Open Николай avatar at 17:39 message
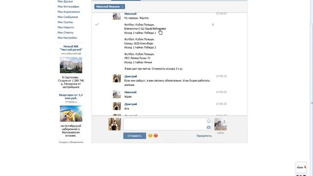313x176 pixels. (117, 16)
